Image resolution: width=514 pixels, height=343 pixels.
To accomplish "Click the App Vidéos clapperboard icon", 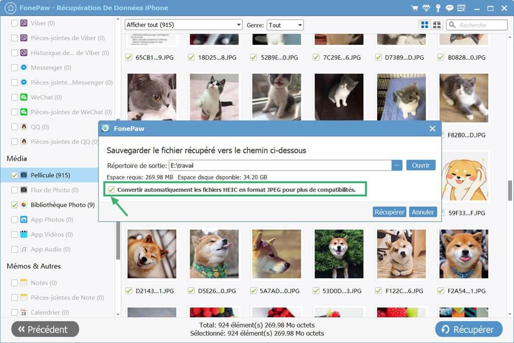I will pyautogui.click(x=24, y=234).
